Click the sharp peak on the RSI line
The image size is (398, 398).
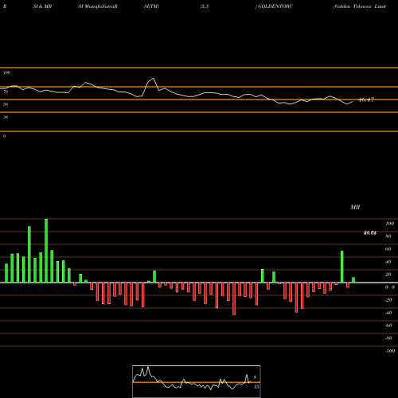(x=153, y=79)
